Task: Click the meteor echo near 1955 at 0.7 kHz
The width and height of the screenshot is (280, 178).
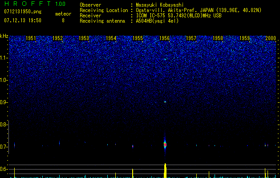Action: [x=133, y=146]
